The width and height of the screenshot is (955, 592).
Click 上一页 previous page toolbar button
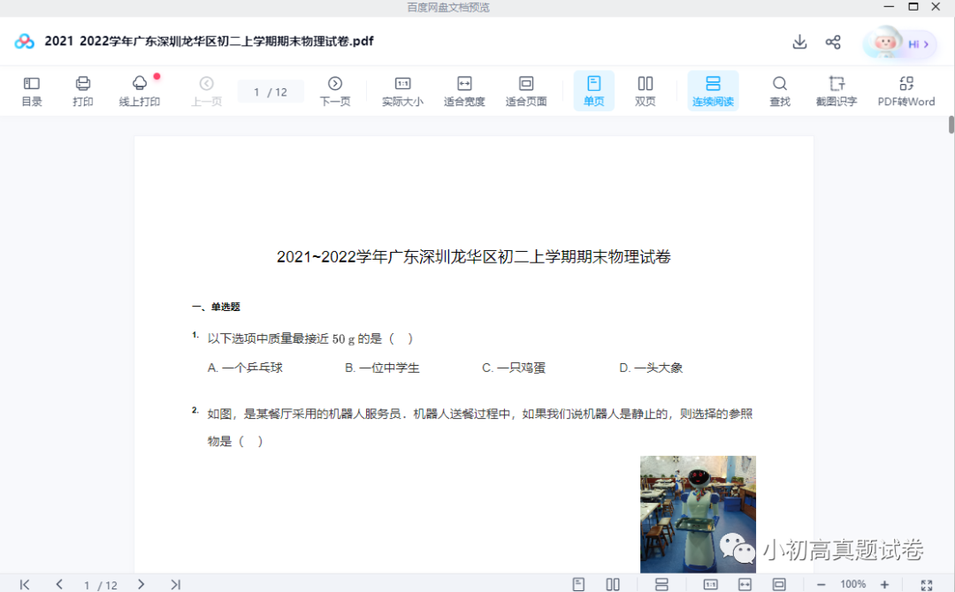pyautogui.click(x=206, y=91)
